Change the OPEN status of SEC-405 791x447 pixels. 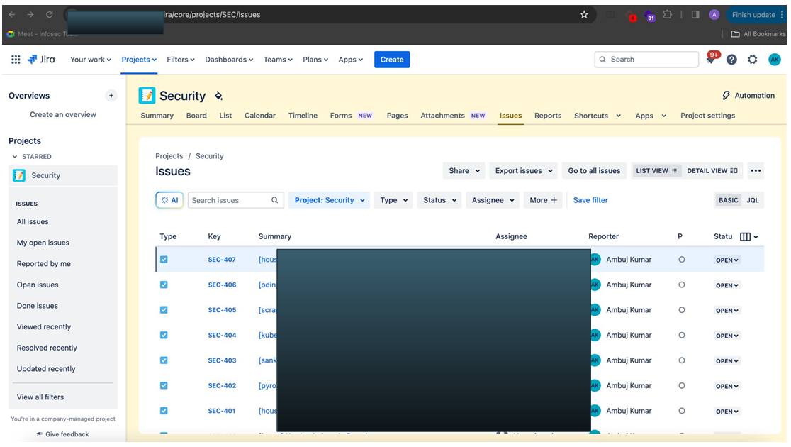click(x=727, y=311)
